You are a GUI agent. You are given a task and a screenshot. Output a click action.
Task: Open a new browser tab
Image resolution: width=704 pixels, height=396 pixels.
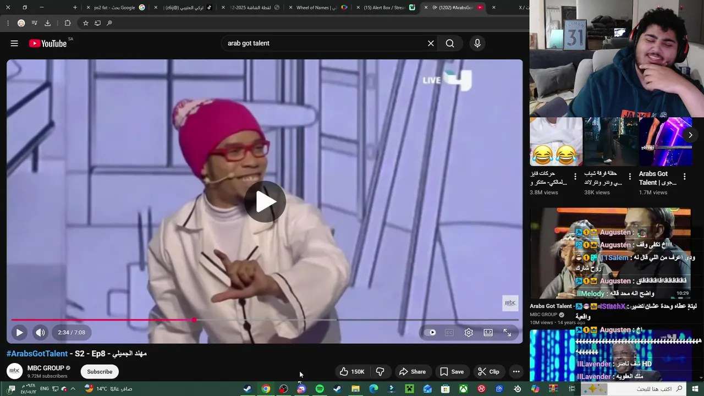pos(75,8)
